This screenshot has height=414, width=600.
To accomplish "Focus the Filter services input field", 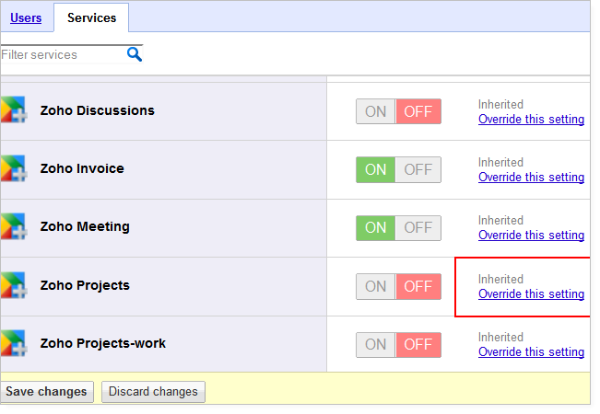I will 64,54.
